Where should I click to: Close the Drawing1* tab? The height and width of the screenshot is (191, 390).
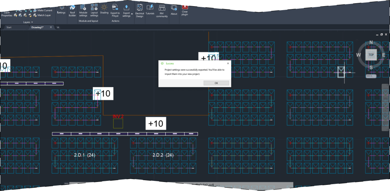pos(51,27)
